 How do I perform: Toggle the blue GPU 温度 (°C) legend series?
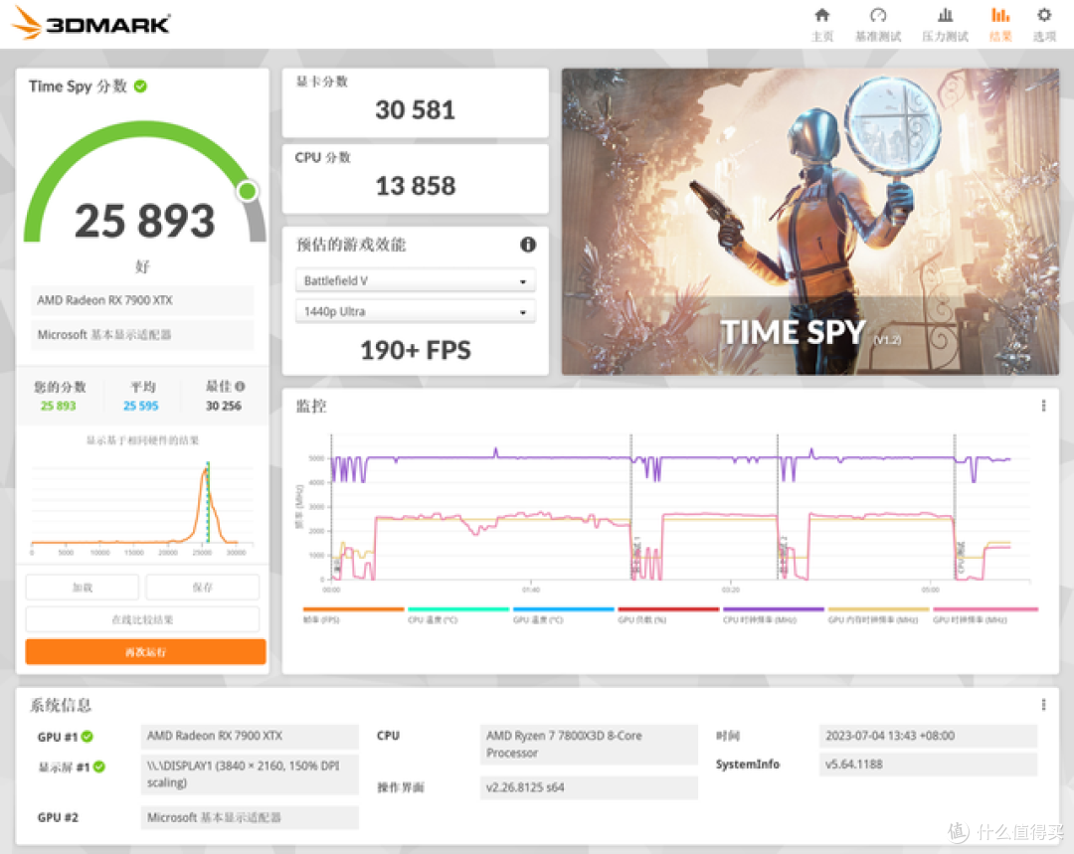click(x=563, y=615)
